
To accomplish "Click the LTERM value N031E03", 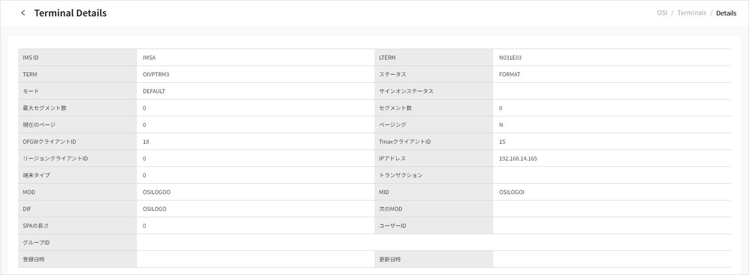I will pos(510,58).
